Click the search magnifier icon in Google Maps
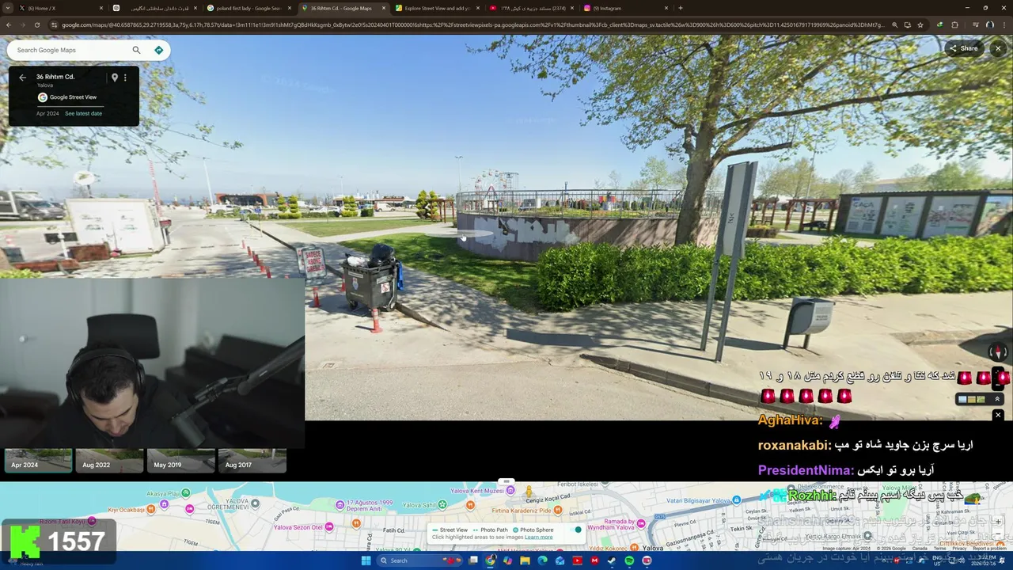The height and width of the screenshot is (570, 1013). tap(136, 50)
